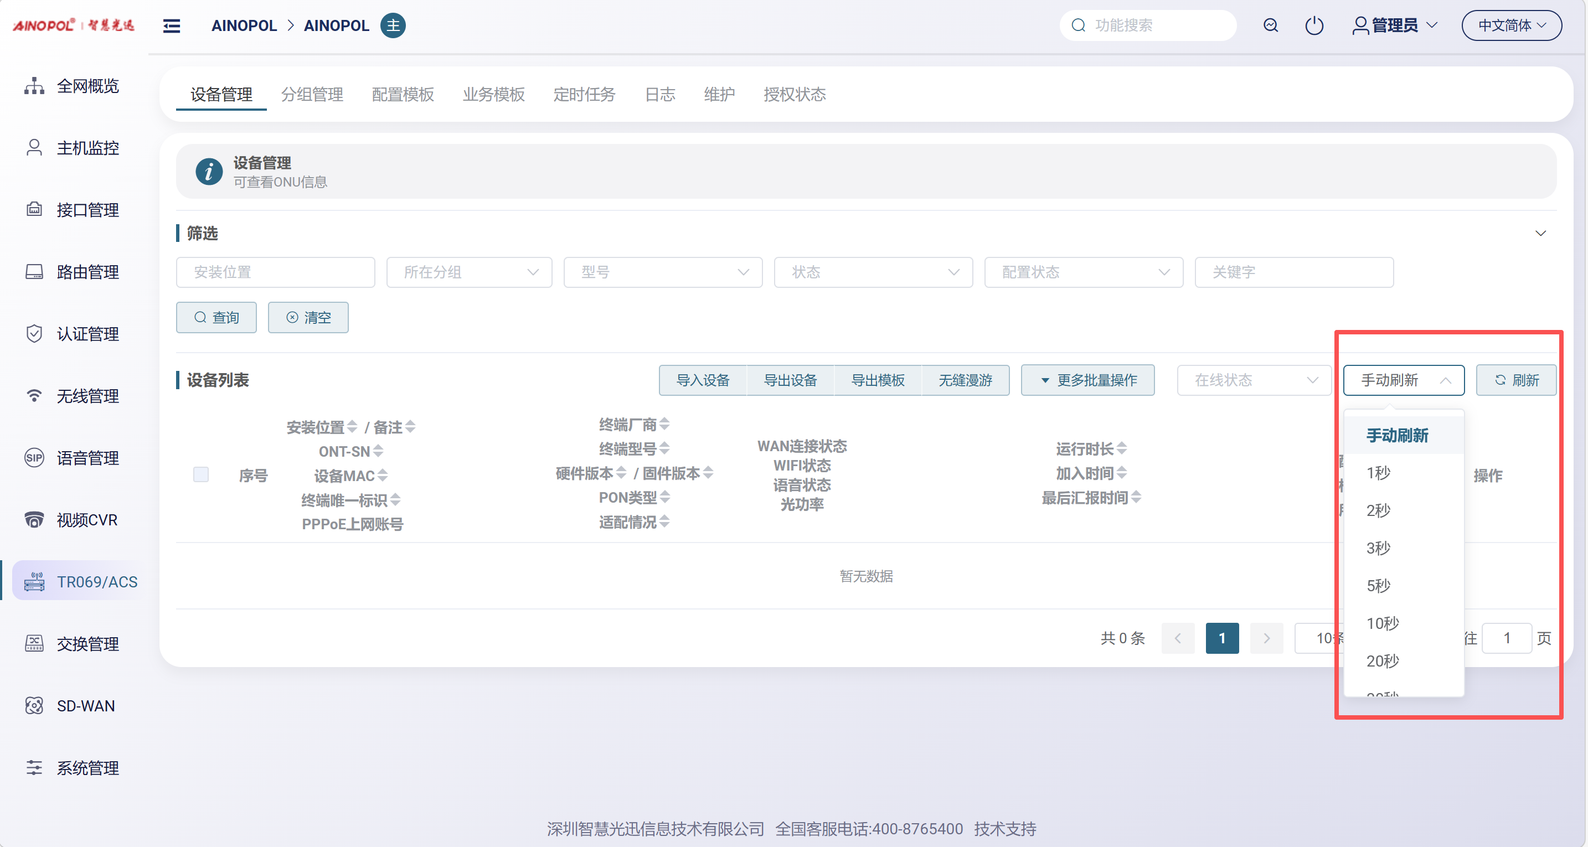Toggle the hamburger sidebar collapse icon
This screenshot has width=1588, height=847.
click(172, 25)
